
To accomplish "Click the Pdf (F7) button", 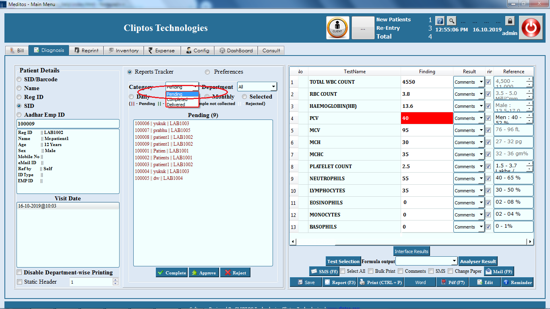I will pyautogui.click(x=453, y=282).
